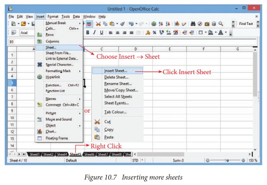Open Show Draw Functions icon
The width and height of the screenshot is (267, 185).
184,24
